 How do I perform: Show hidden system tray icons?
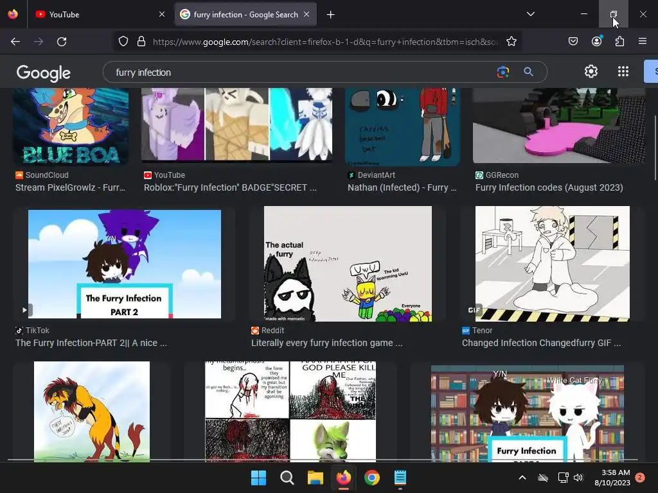click(522, 478)
